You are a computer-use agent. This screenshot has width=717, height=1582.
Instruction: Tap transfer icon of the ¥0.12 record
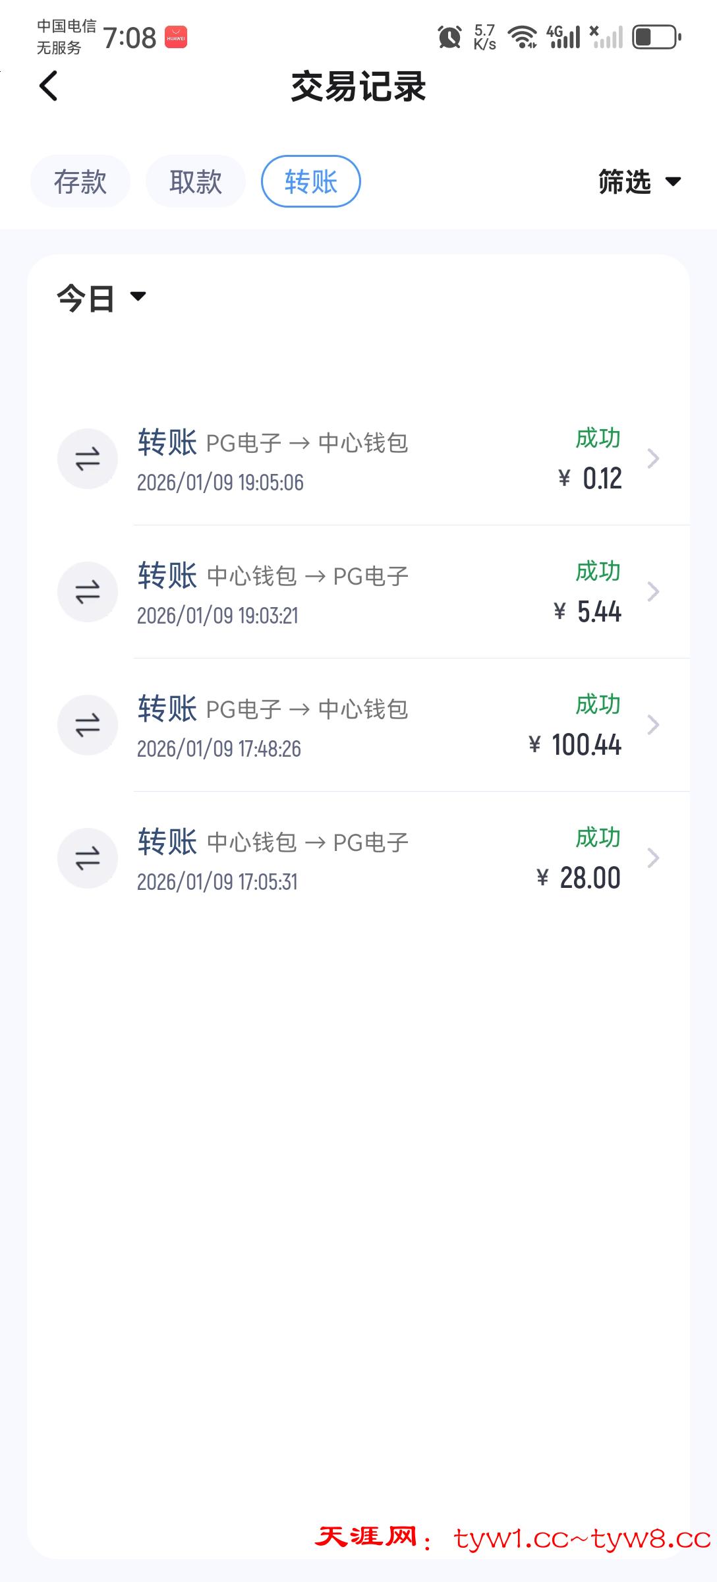click(x=88, y=459)
